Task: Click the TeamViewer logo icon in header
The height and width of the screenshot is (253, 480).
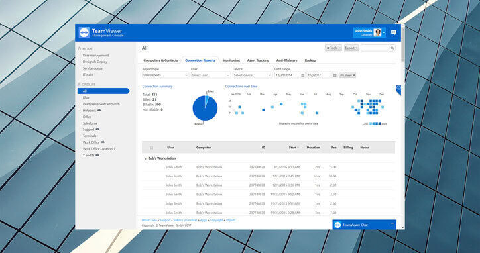Action: (84, 32)
